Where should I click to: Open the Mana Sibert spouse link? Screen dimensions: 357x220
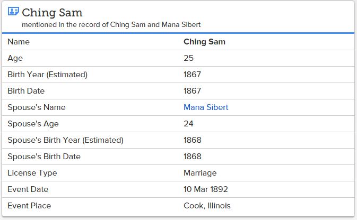coord(206,107)
